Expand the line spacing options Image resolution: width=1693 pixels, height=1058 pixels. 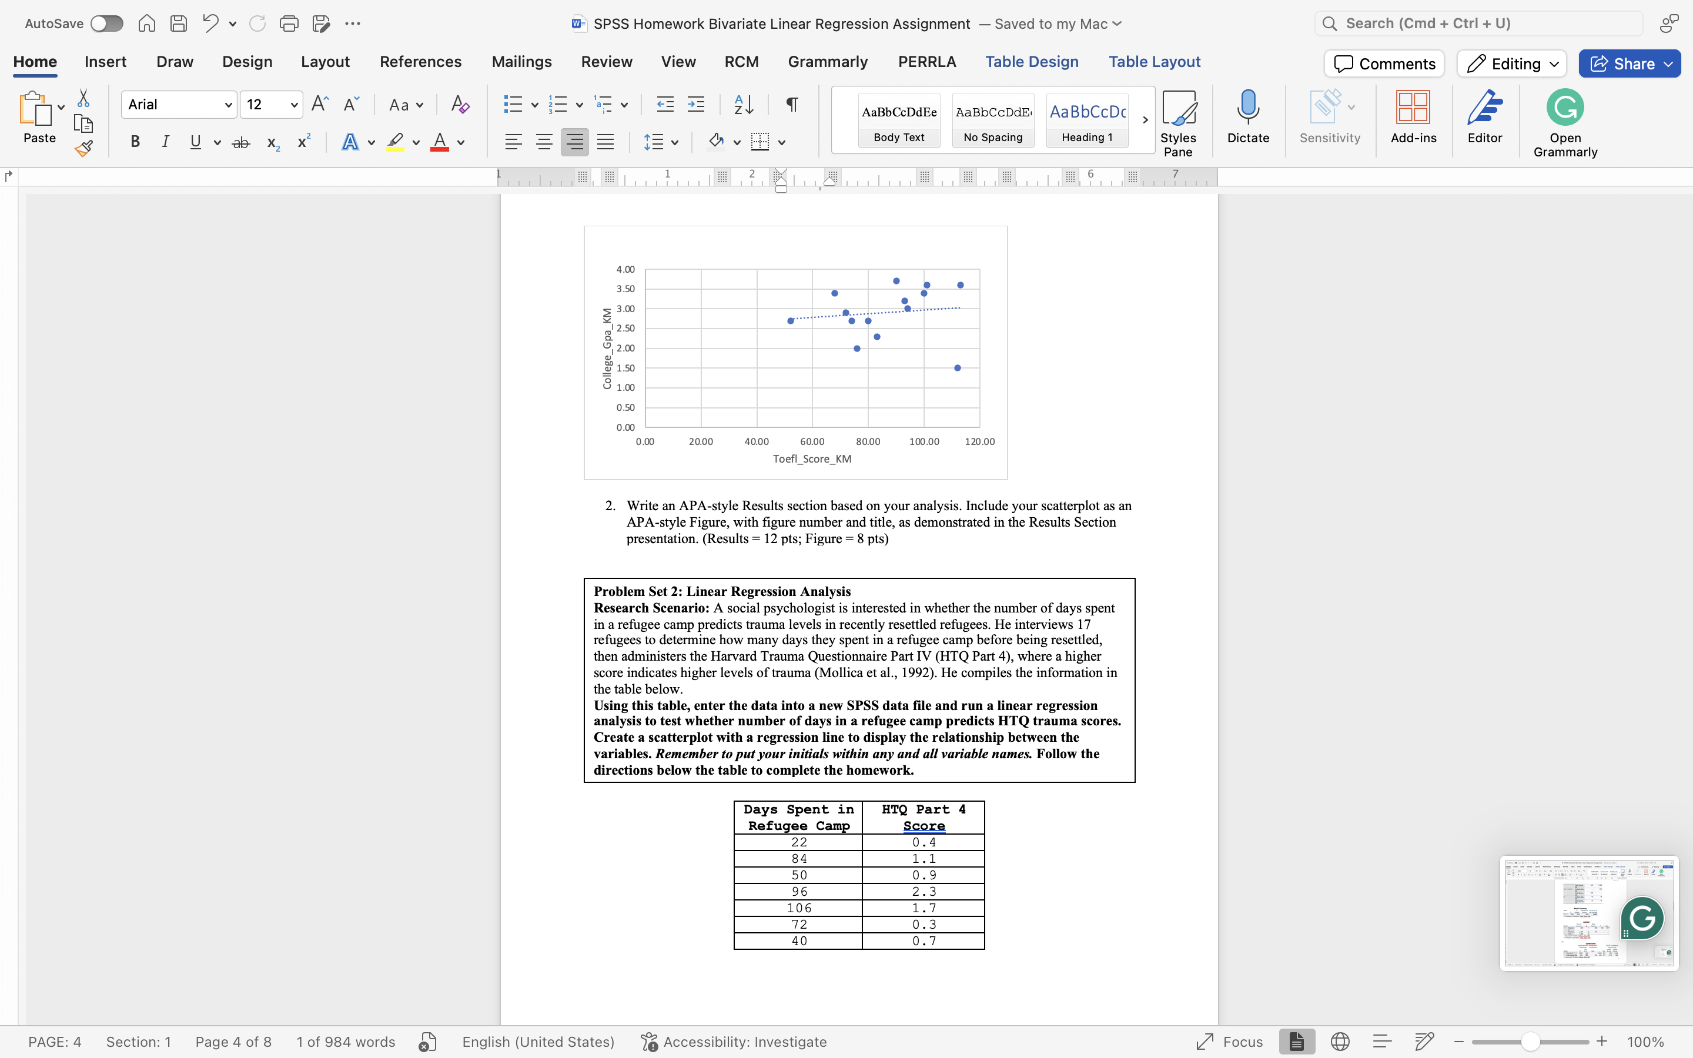674,141
